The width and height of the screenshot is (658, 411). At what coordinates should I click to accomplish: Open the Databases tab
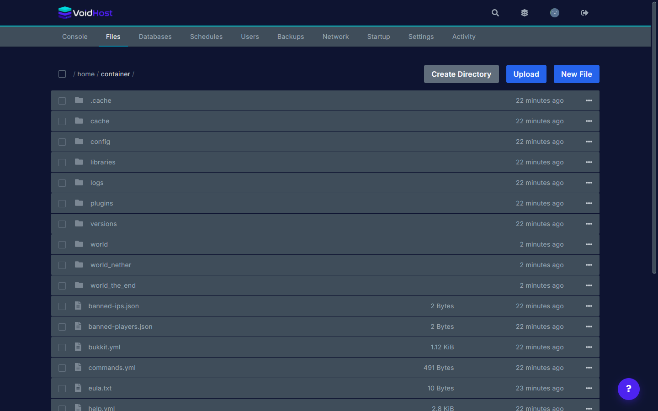click(155, 37)
